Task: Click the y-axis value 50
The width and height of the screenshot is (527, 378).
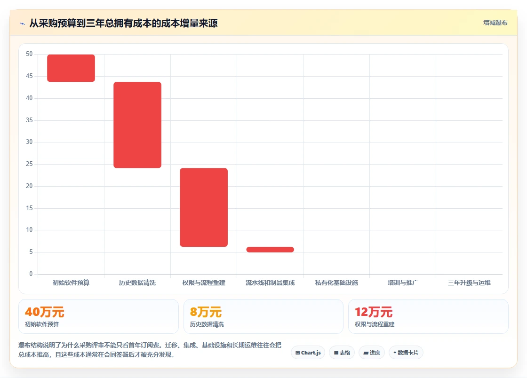Action: 29,54
